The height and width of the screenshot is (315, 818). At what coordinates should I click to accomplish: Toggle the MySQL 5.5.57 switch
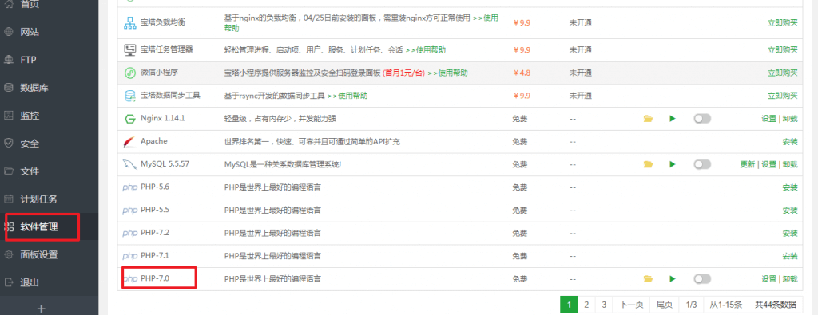pyautogui.click(x=702, y=164)
